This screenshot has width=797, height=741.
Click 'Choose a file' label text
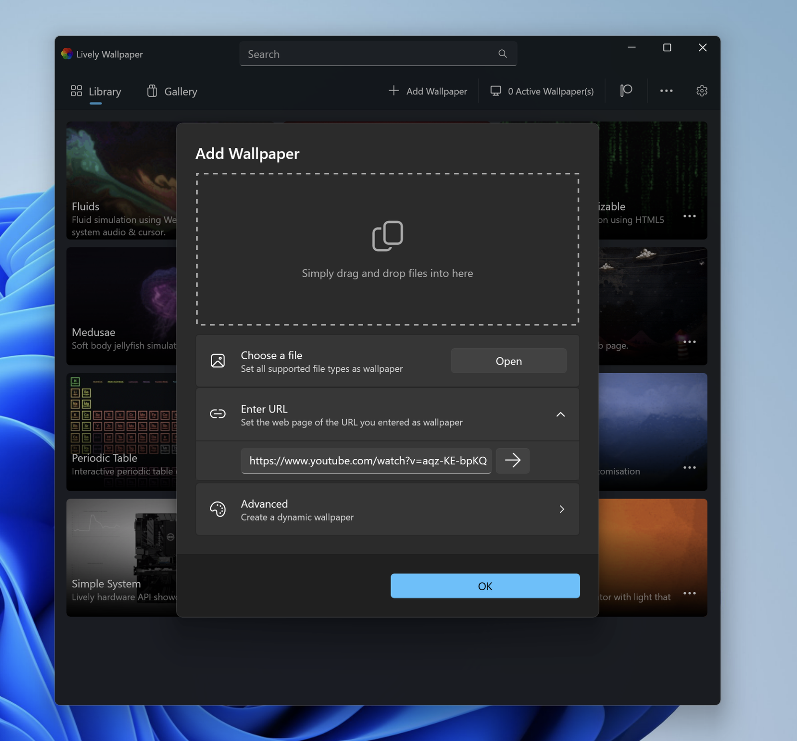(271, 355)
